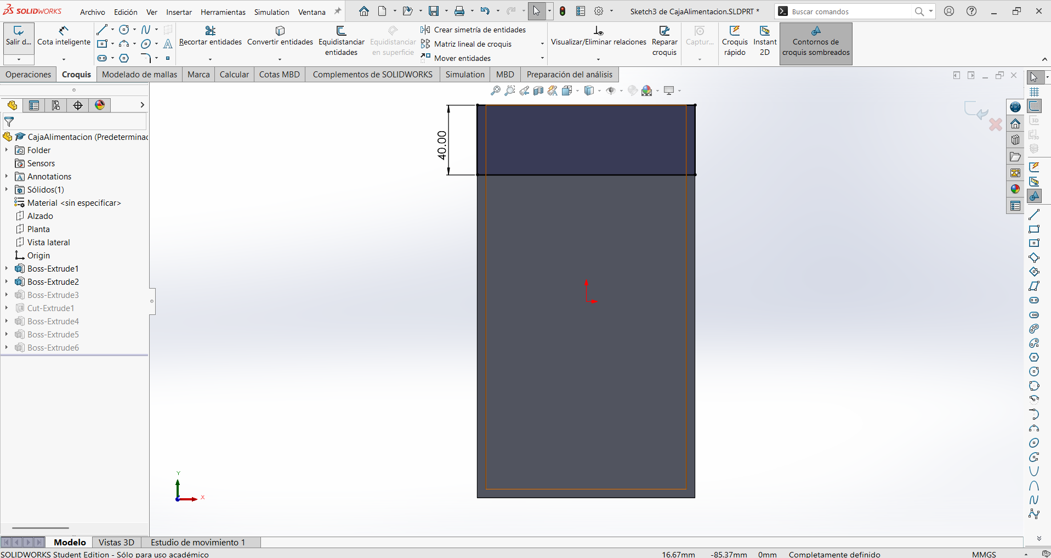Click Reparar croquis tool
Screen dimensions: 1051x558
tap(664, 41)
